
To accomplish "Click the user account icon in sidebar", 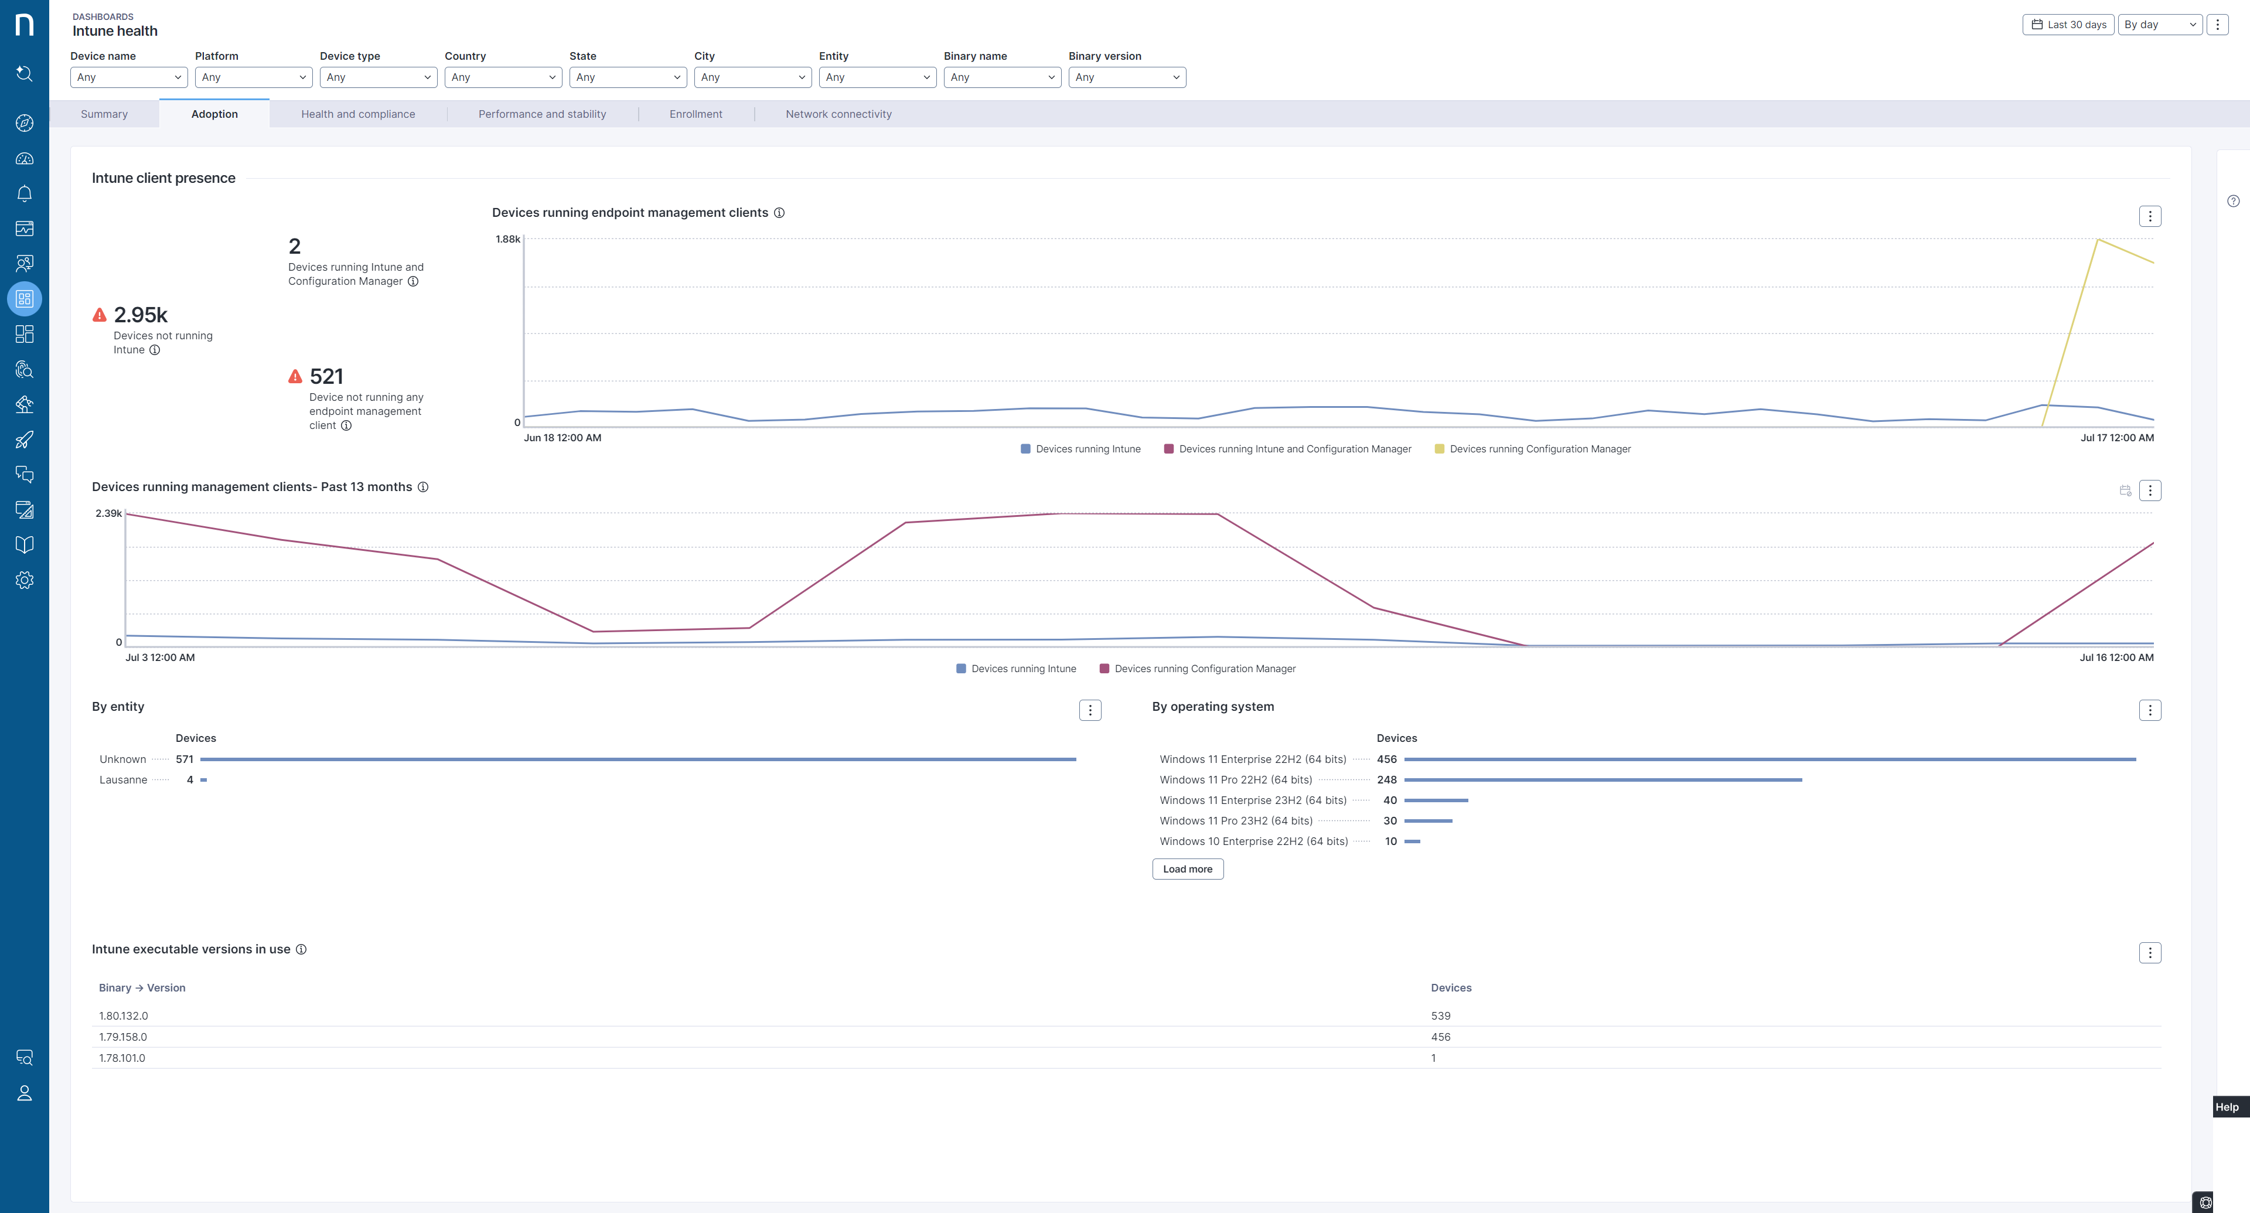I will (25, 1093).
